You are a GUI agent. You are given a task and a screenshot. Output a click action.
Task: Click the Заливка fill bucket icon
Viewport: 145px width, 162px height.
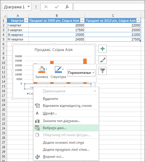(42, 70)
